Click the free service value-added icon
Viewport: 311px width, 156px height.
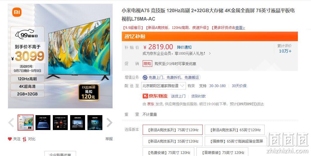point(145,78)
